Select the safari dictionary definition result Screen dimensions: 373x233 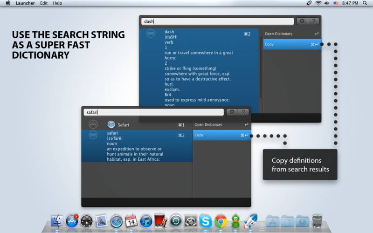[x=137, y=146]
